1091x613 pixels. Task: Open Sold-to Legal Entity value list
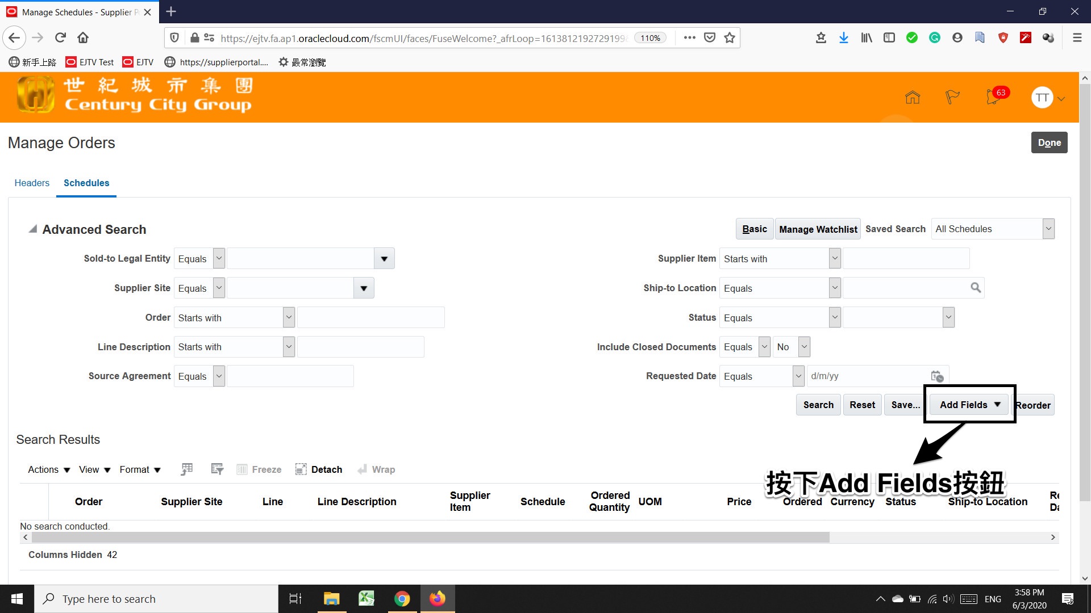(384, 258)
